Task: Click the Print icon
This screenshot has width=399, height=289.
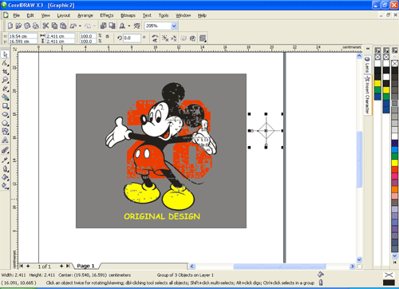Action: pos(35,26)
